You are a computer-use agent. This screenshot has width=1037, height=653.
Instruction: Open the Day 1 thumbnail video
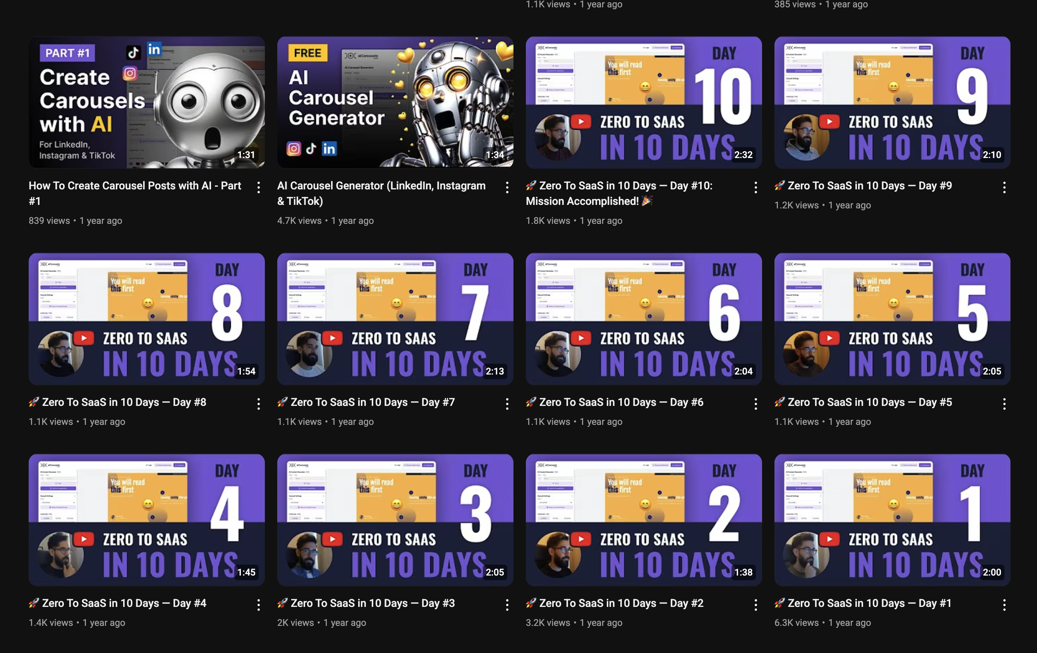(892, 519)
